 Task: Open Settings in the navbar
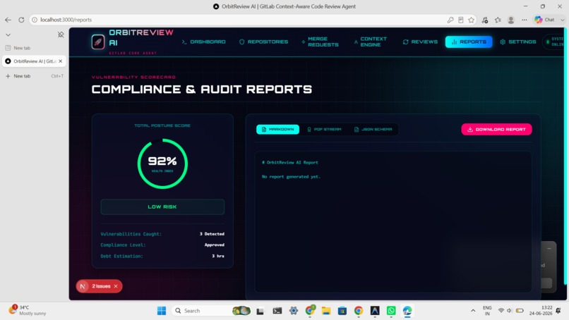click(518, 42)
